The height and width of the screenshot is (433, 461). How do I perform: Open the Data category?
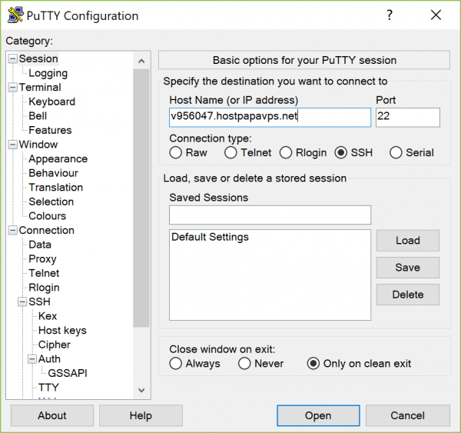[40, 245]
